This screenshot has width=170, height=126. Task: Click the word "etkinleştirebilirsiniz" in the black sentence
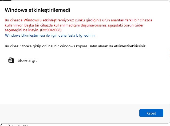[x=130, y=46]
